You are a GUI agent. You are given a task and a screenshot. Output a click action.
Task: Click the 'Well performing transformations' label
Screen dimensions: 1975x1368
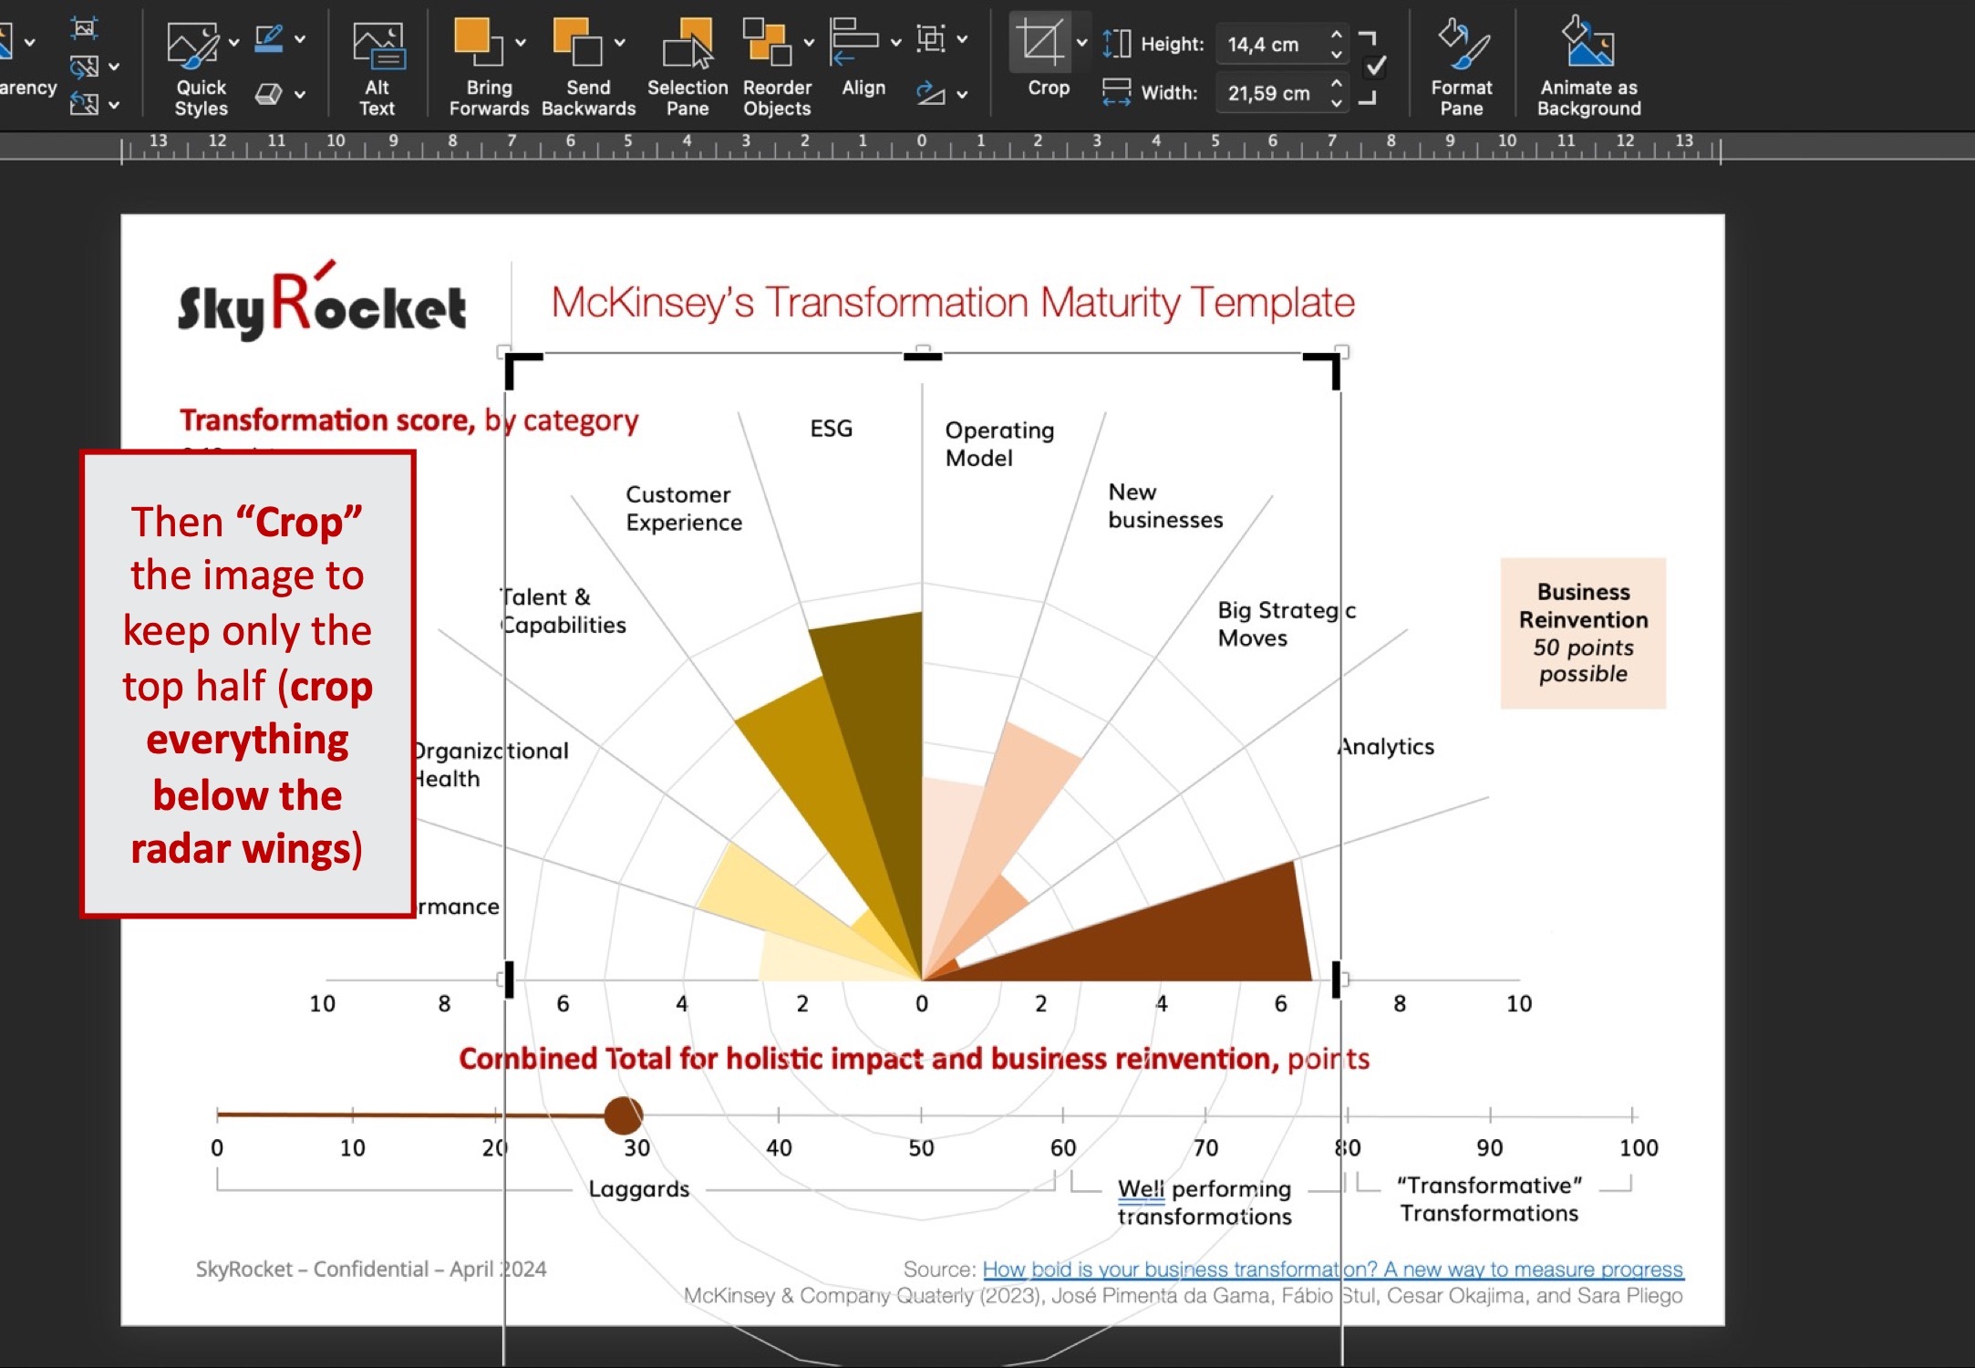1205,1203
